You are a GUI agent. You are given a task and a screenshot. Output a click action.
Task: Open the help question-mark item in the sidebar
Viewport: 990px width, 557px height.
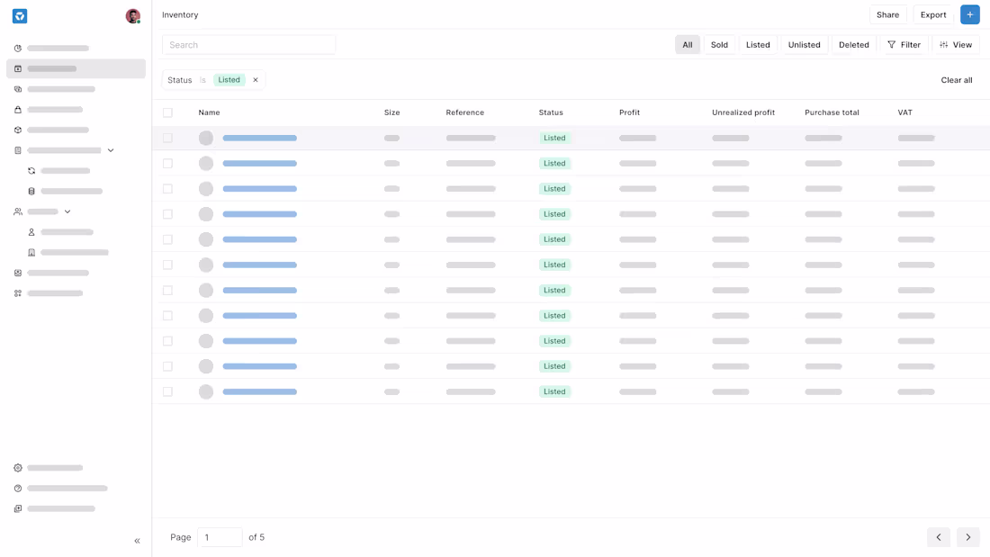[x=17, y=488]
